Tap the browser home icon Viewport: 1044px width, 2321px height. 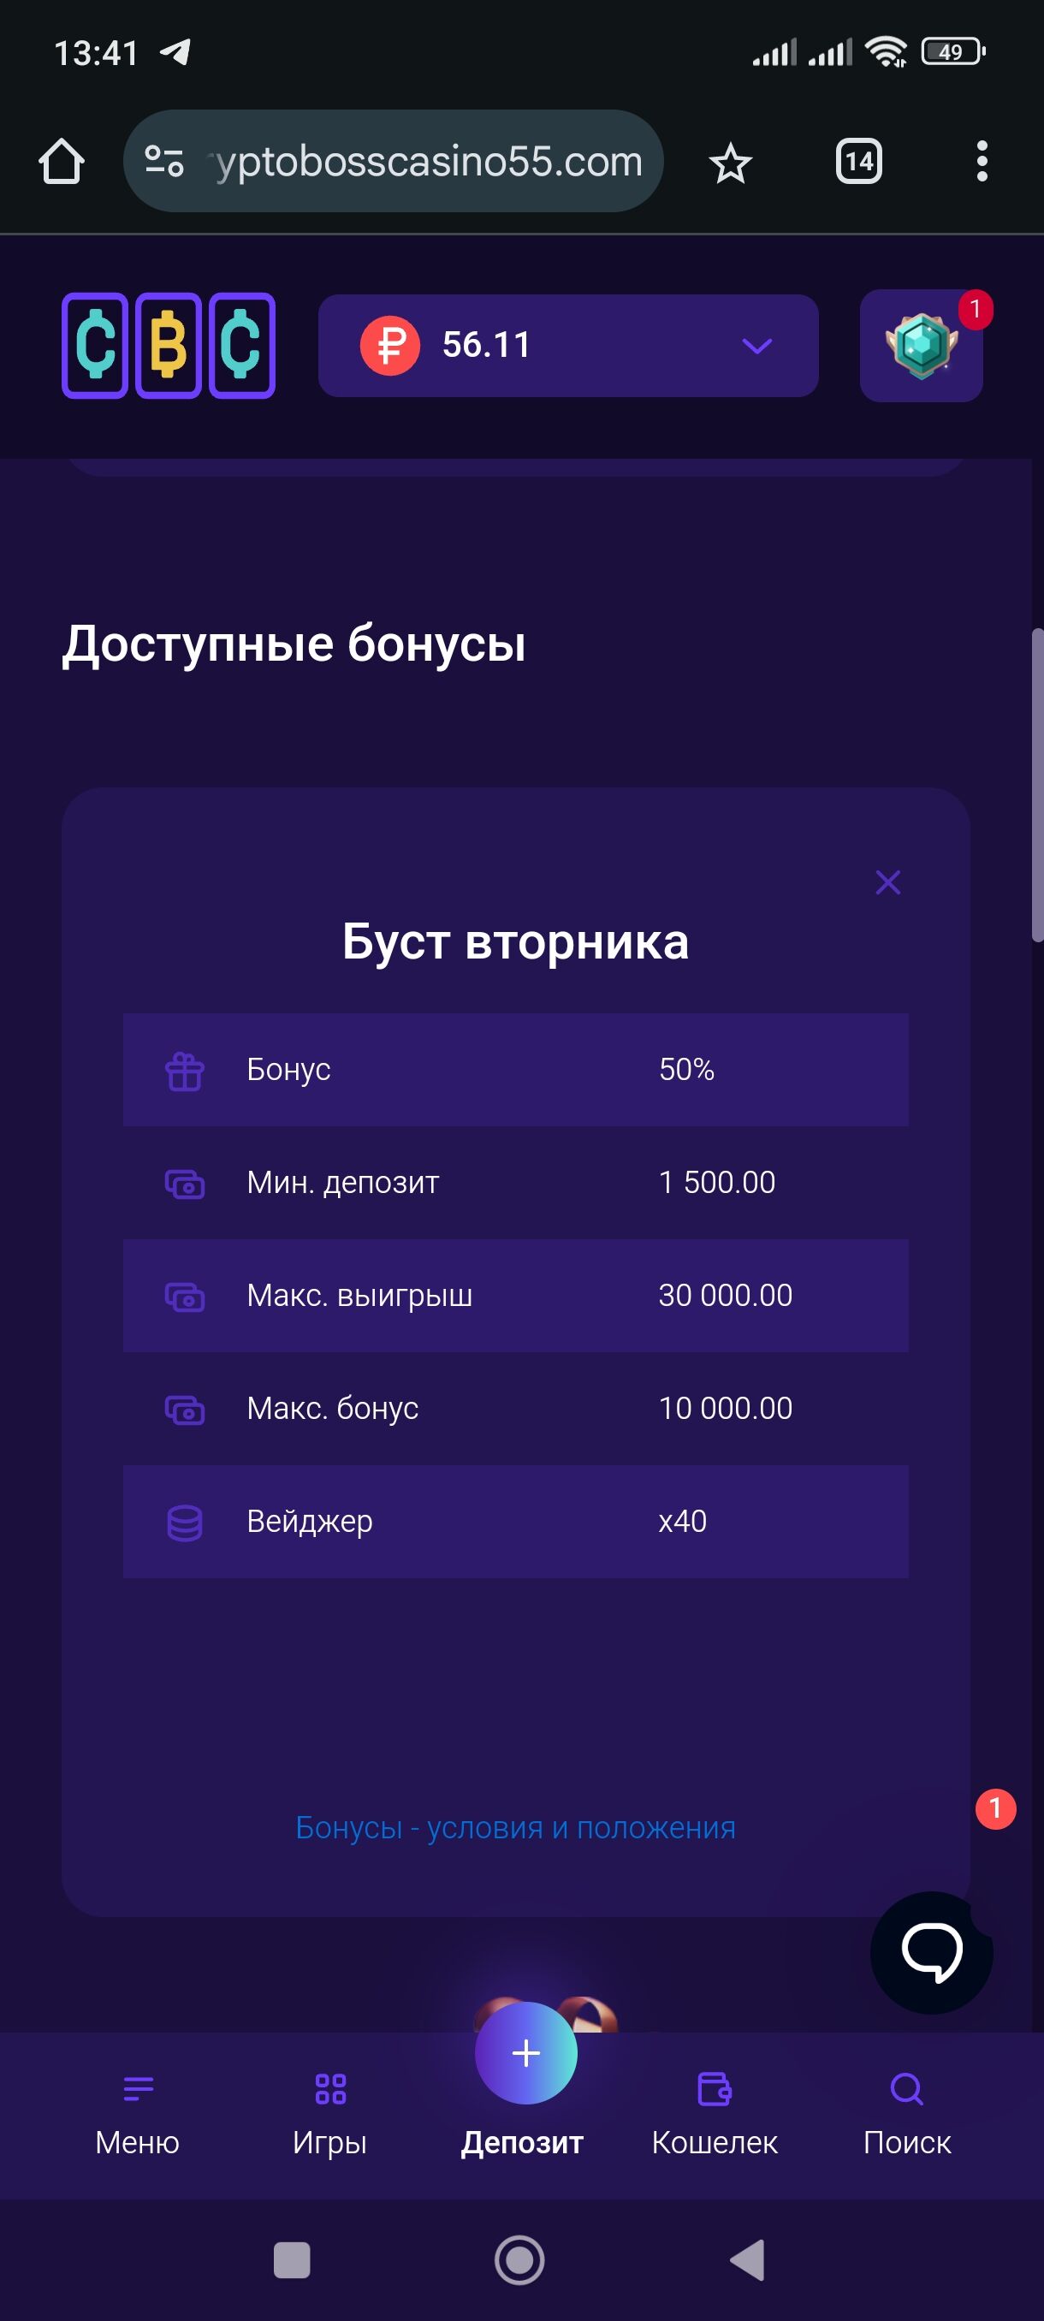coord(62,163)
